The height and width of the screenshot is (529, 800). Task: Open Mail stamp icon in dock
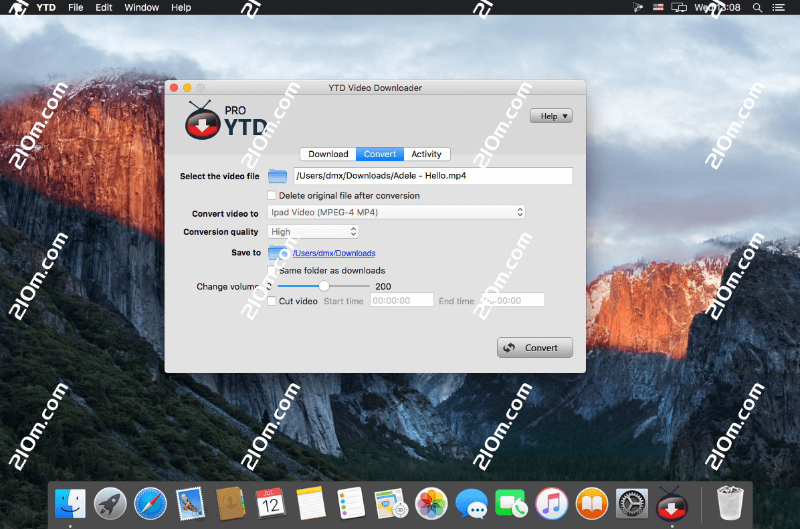point(191,504)
